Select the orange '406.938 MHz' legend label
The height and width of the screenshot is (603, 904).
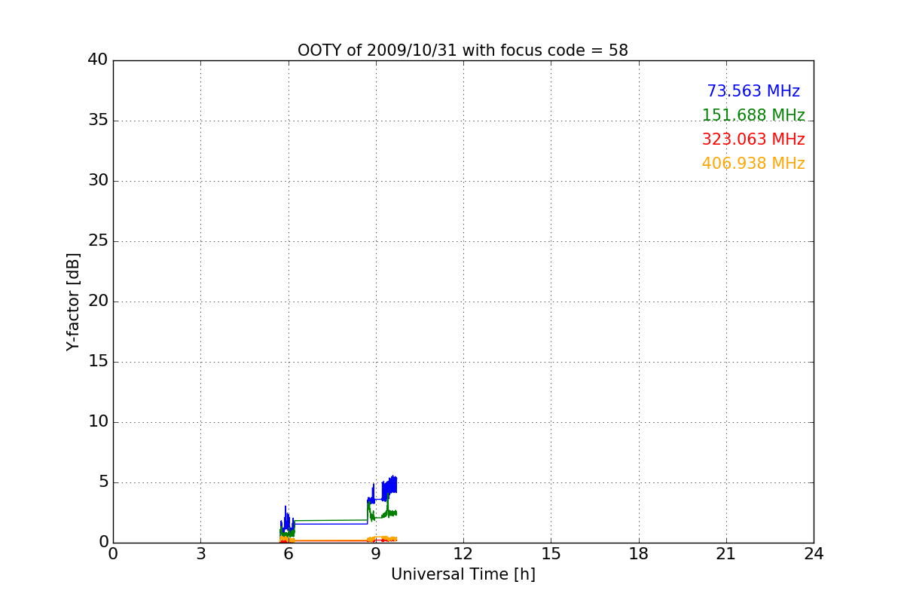[753, 164]
